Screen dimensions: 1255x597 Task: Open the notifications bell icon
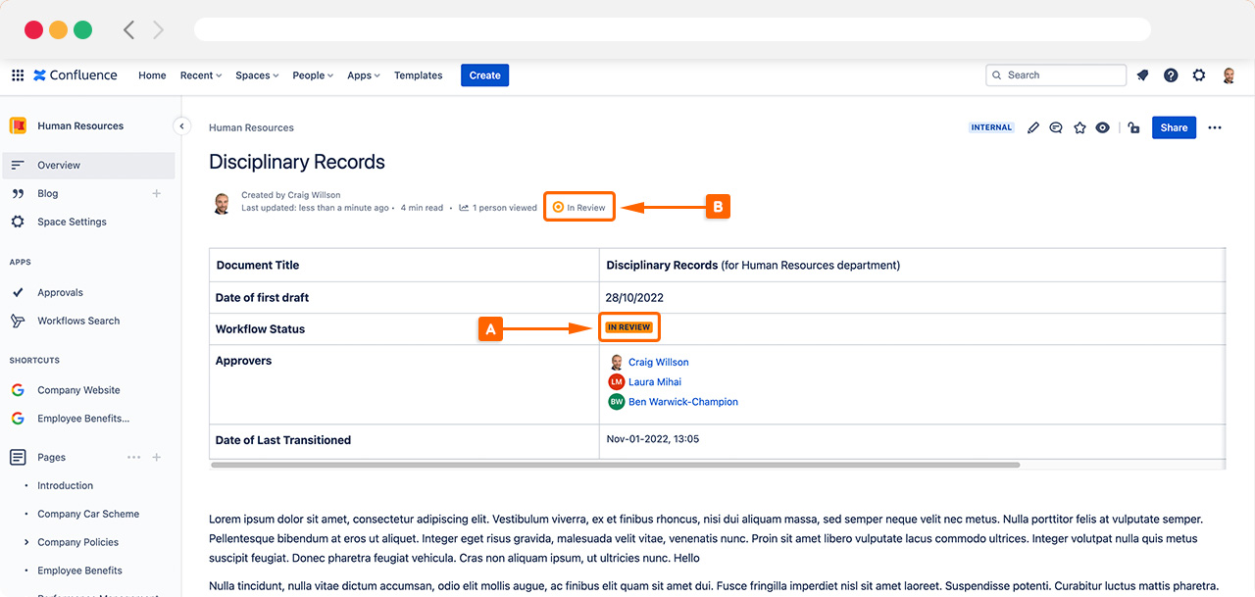(x=1142, y=75)
